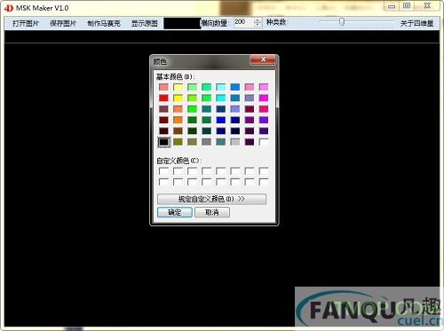Image resolution: width=444 pixels, height=331 pixels.
Task: Select the salmon pink swatch starting the first row
Action: (x=163, y=87)
